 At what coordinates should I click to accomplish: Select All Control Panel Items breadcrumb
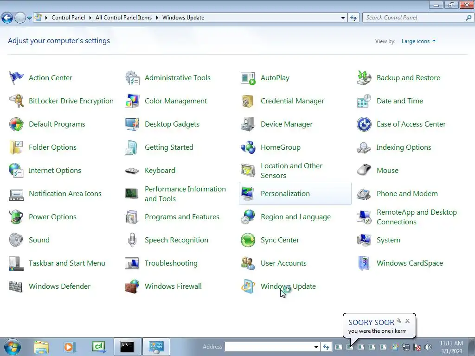click(123, 18)
